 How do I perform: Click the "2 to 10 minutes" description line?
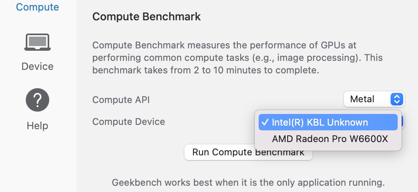tap(205, 70)
